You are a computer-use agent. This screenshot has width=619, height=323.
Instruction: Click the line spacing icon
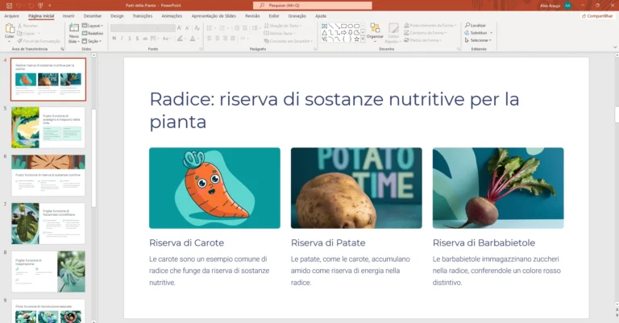tap(255, 28)
